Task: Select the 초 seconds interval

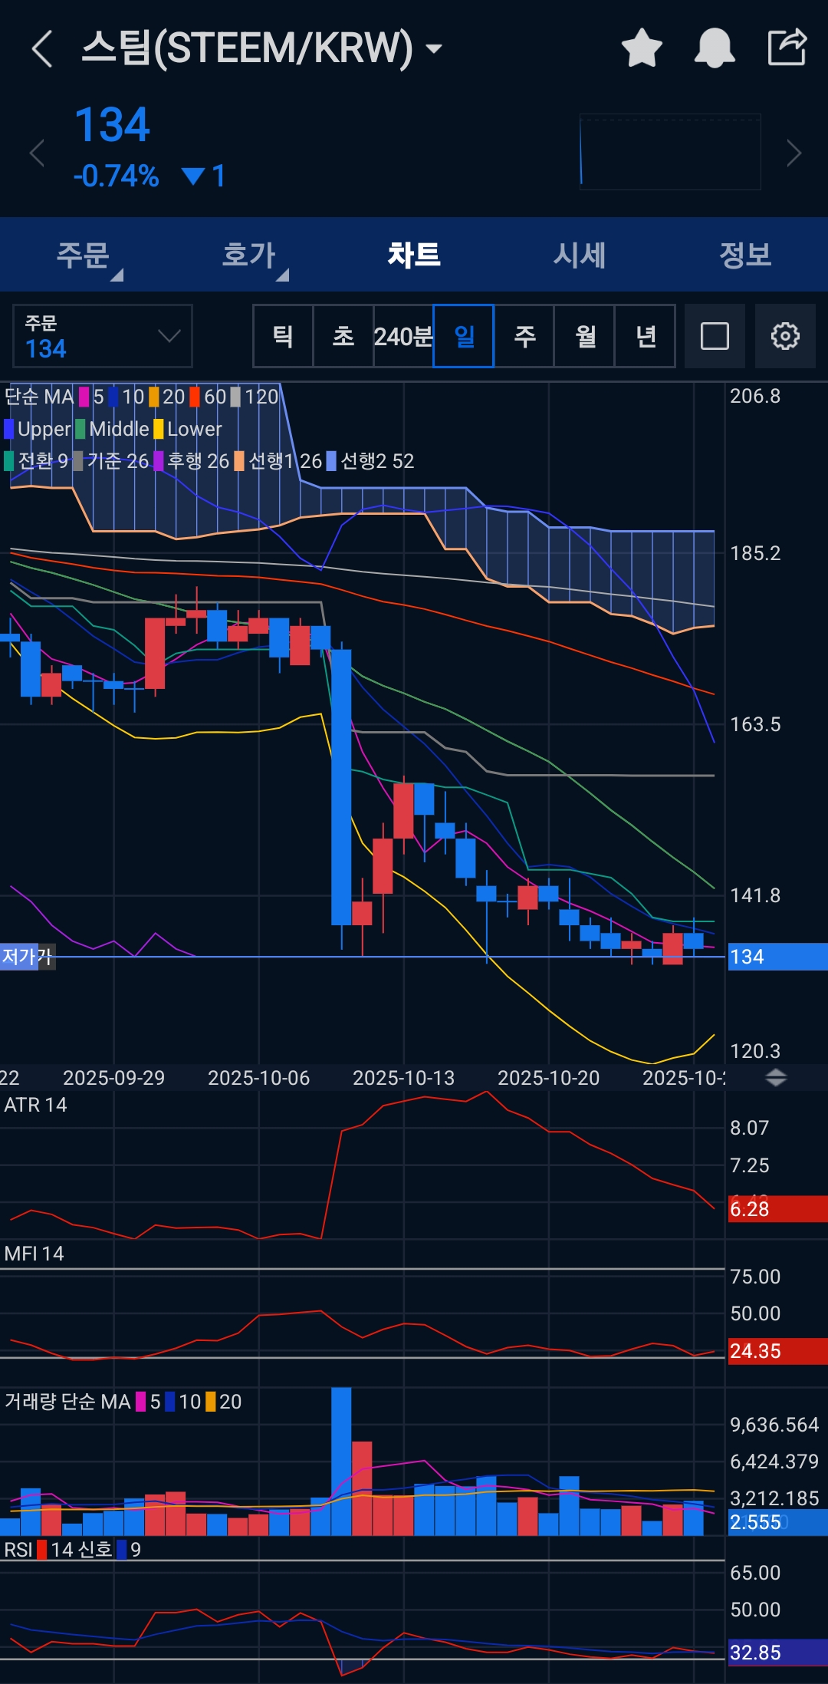Action: click(343, 336)
